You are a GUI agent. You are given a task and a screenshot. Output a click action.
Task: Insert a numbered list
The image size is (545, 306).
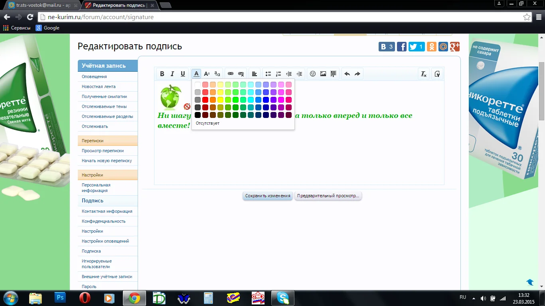pos(278,74)
